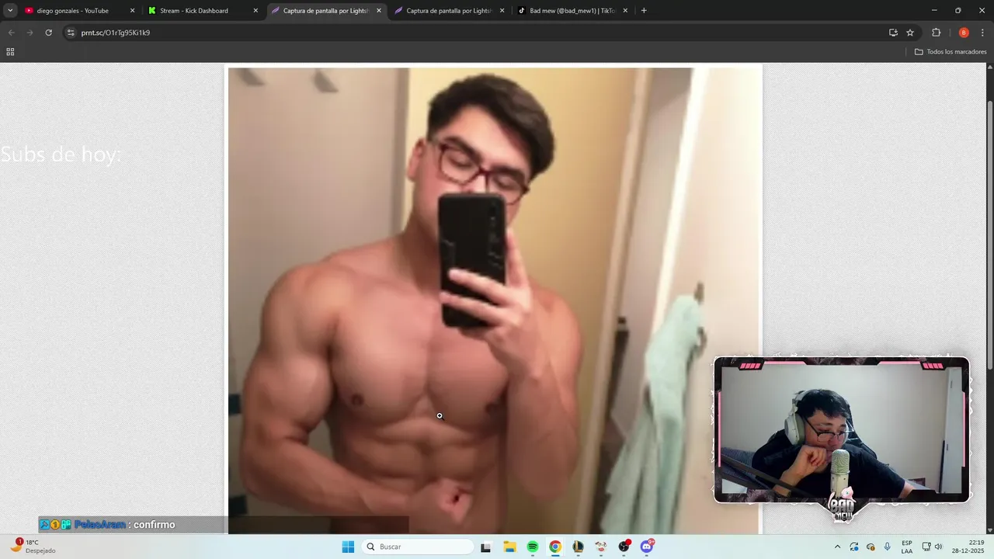Go forward to the next page
Viewport: 994px width, 559px height.
(30, 33)
